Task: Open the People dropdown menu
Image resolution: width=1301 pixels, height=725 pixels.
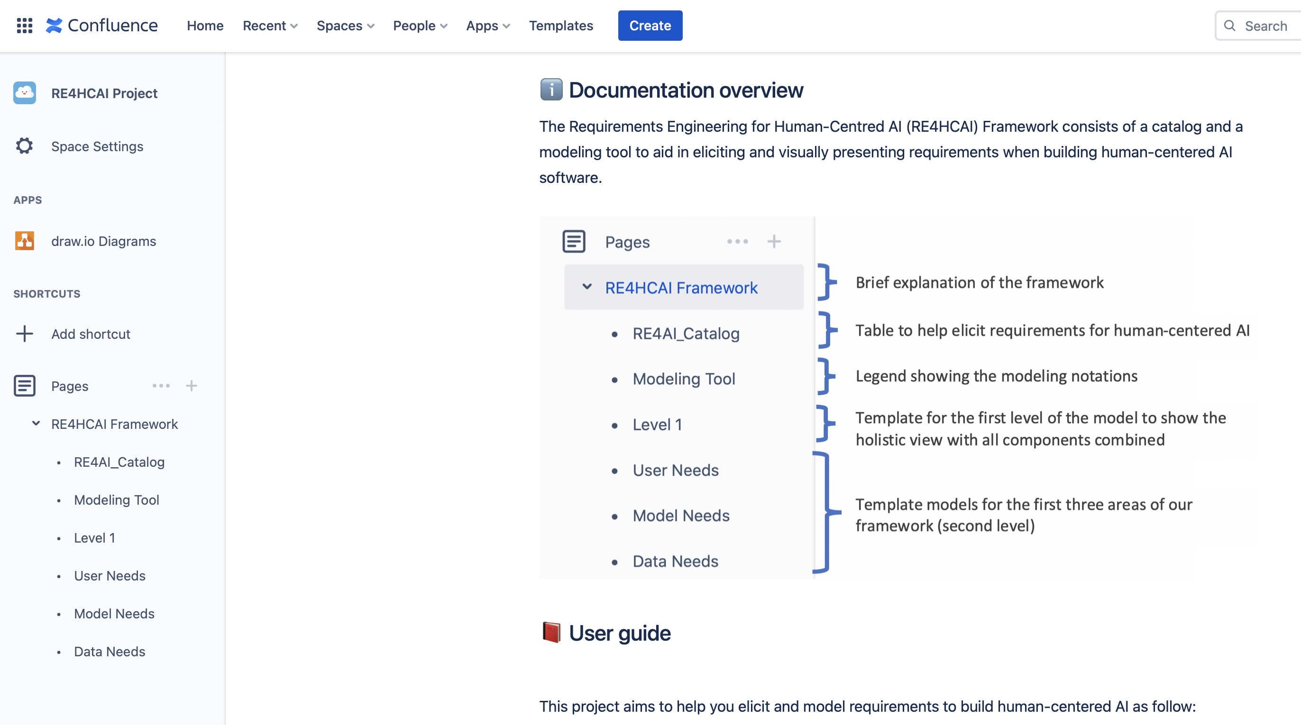Action: (x=420, y=26)
